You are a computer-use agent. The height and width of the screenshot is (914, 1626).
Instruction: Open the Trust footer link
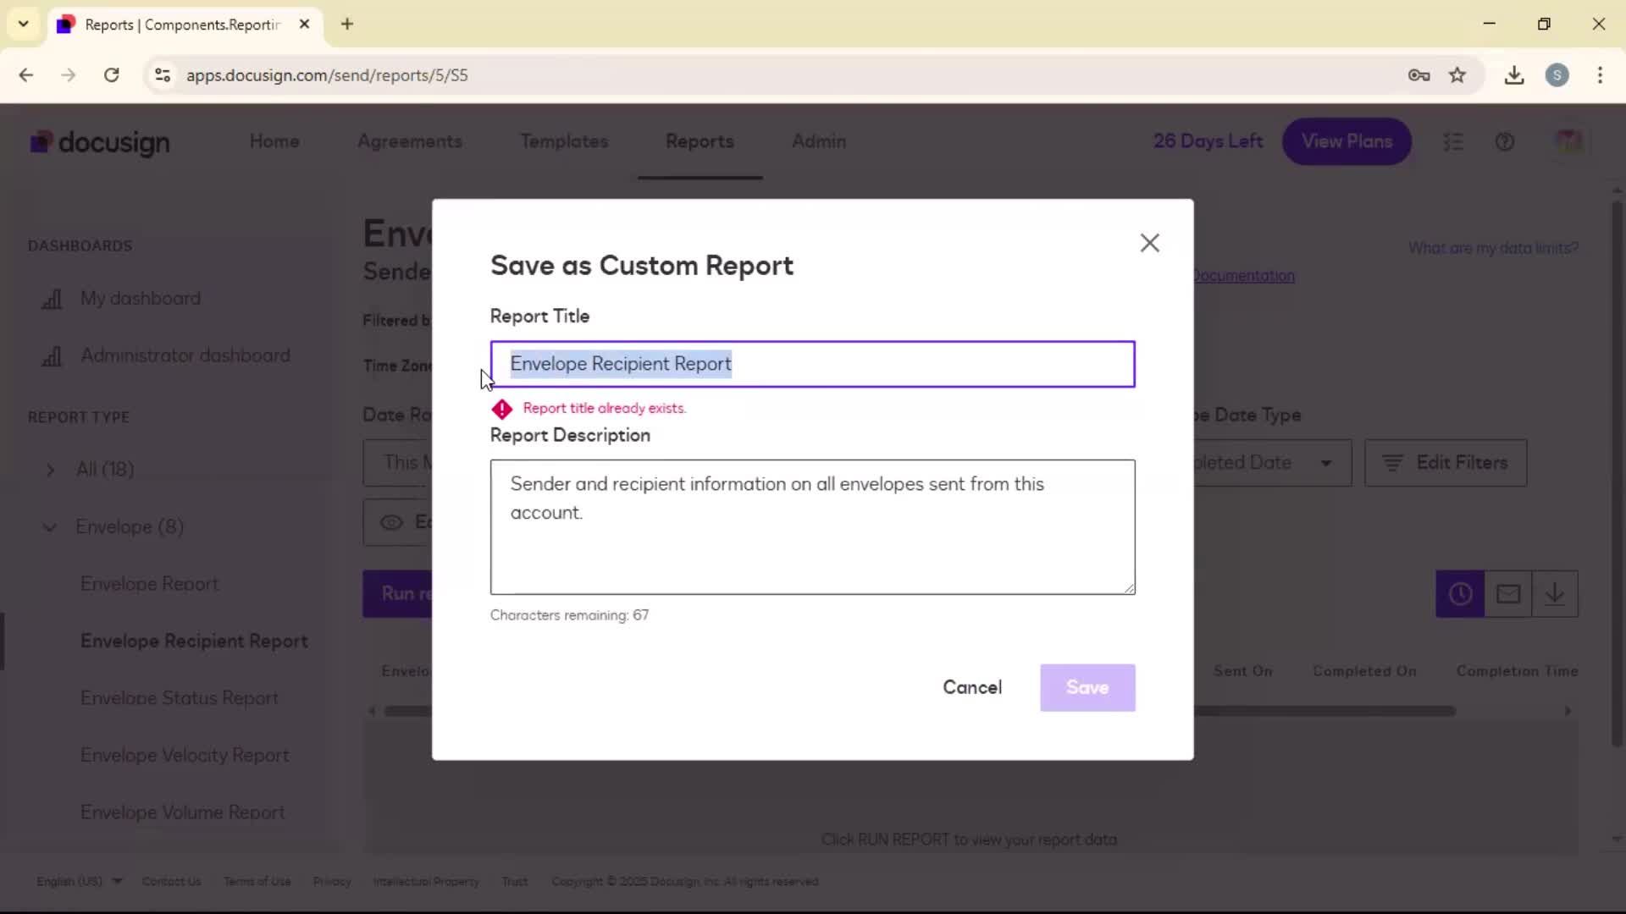point(515,881)
